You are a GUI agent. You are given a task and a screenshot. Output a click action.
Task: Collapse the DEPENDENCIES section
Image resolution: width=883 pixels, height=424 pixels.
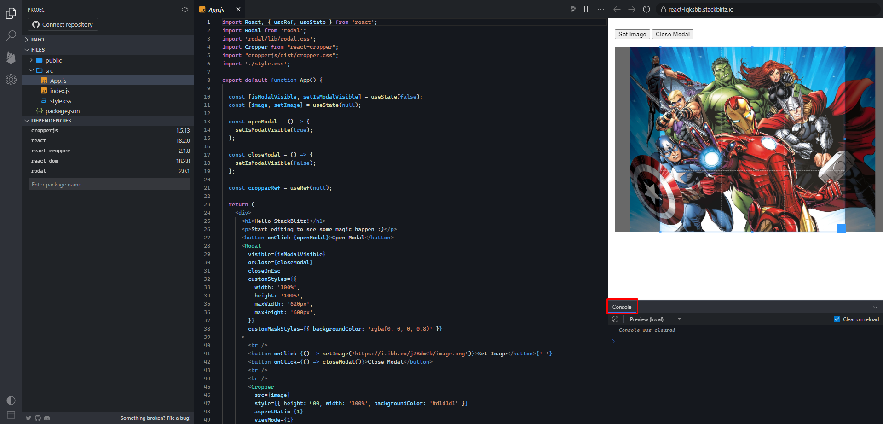108,121
